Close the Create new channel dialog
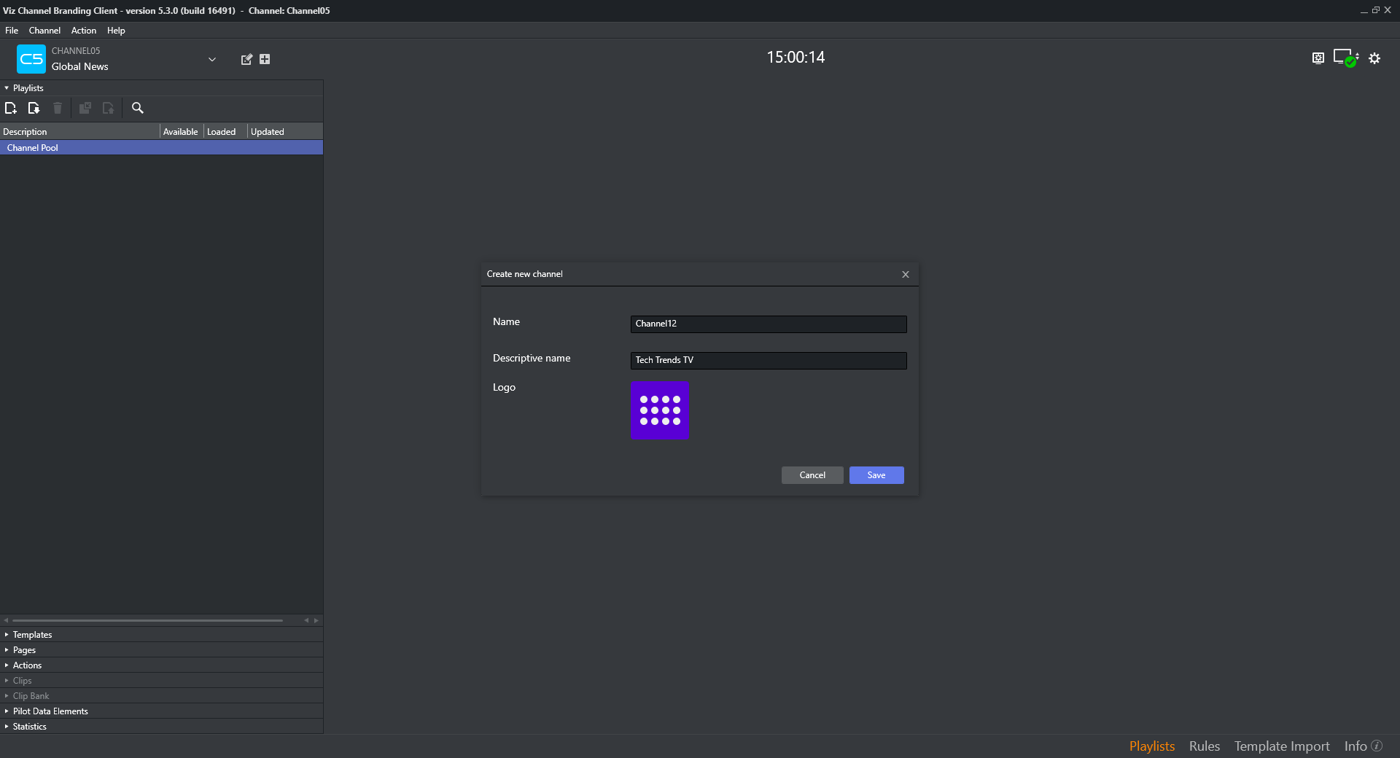This screenshot has width=1400, height=758. point(905,275)
